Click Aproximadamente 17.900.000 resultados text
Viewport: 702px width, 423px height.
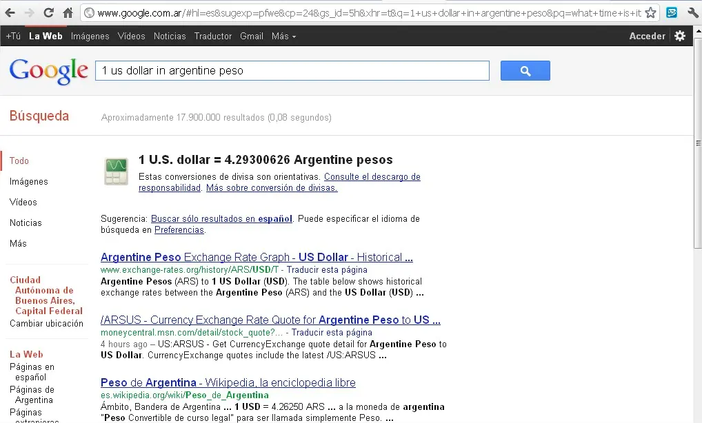217,118
